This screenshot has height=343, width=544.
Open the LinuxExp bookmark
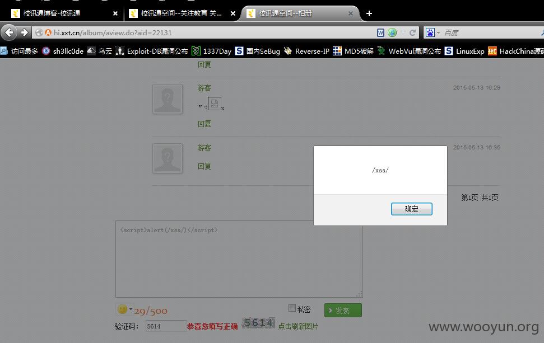464,51
